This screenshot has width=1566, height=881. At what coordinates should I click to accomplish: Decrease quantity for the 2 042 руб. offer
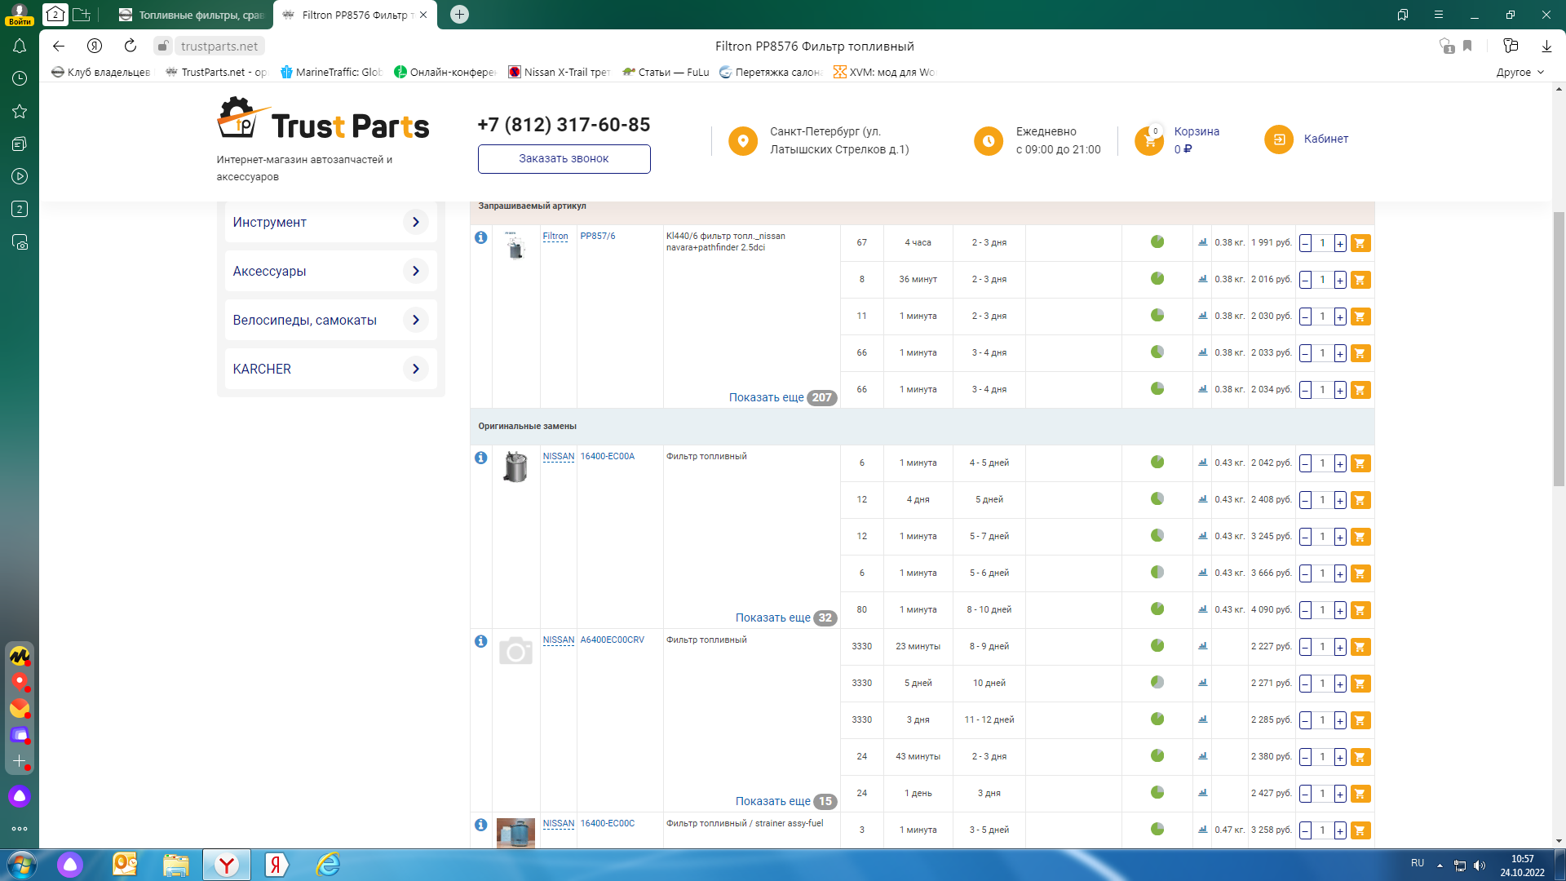(1306, 463)
